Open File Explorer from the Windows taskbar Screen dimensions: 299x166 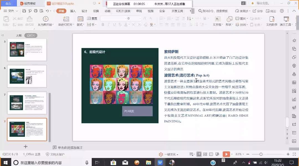pos(148,162)
